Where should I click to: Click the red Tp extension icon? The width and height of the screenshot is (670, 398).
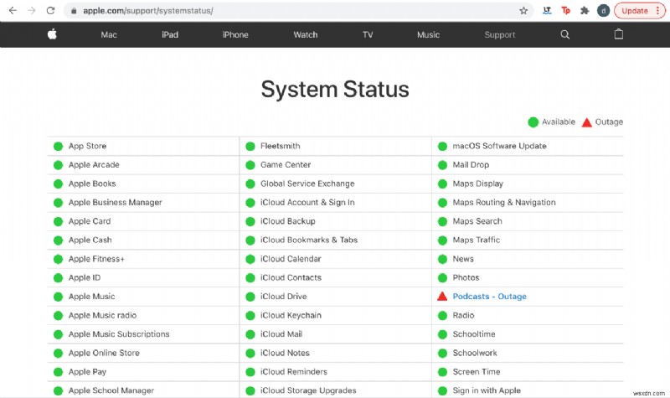click(566, 11)
